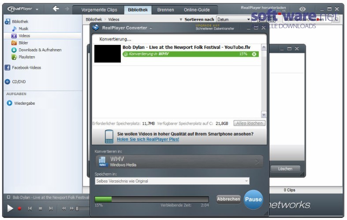Go forward with the right arrow
This screenshot has height=220, width=347.
[x=67, y=9]
